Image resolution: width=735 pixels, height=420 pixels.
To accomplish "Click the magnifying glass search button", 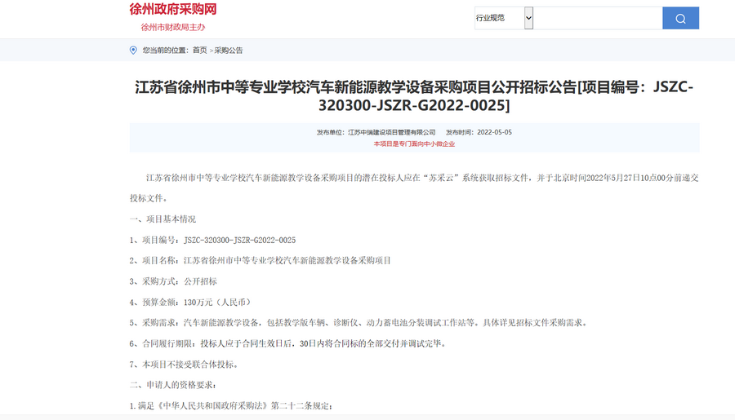I will [x=680, y=18].
